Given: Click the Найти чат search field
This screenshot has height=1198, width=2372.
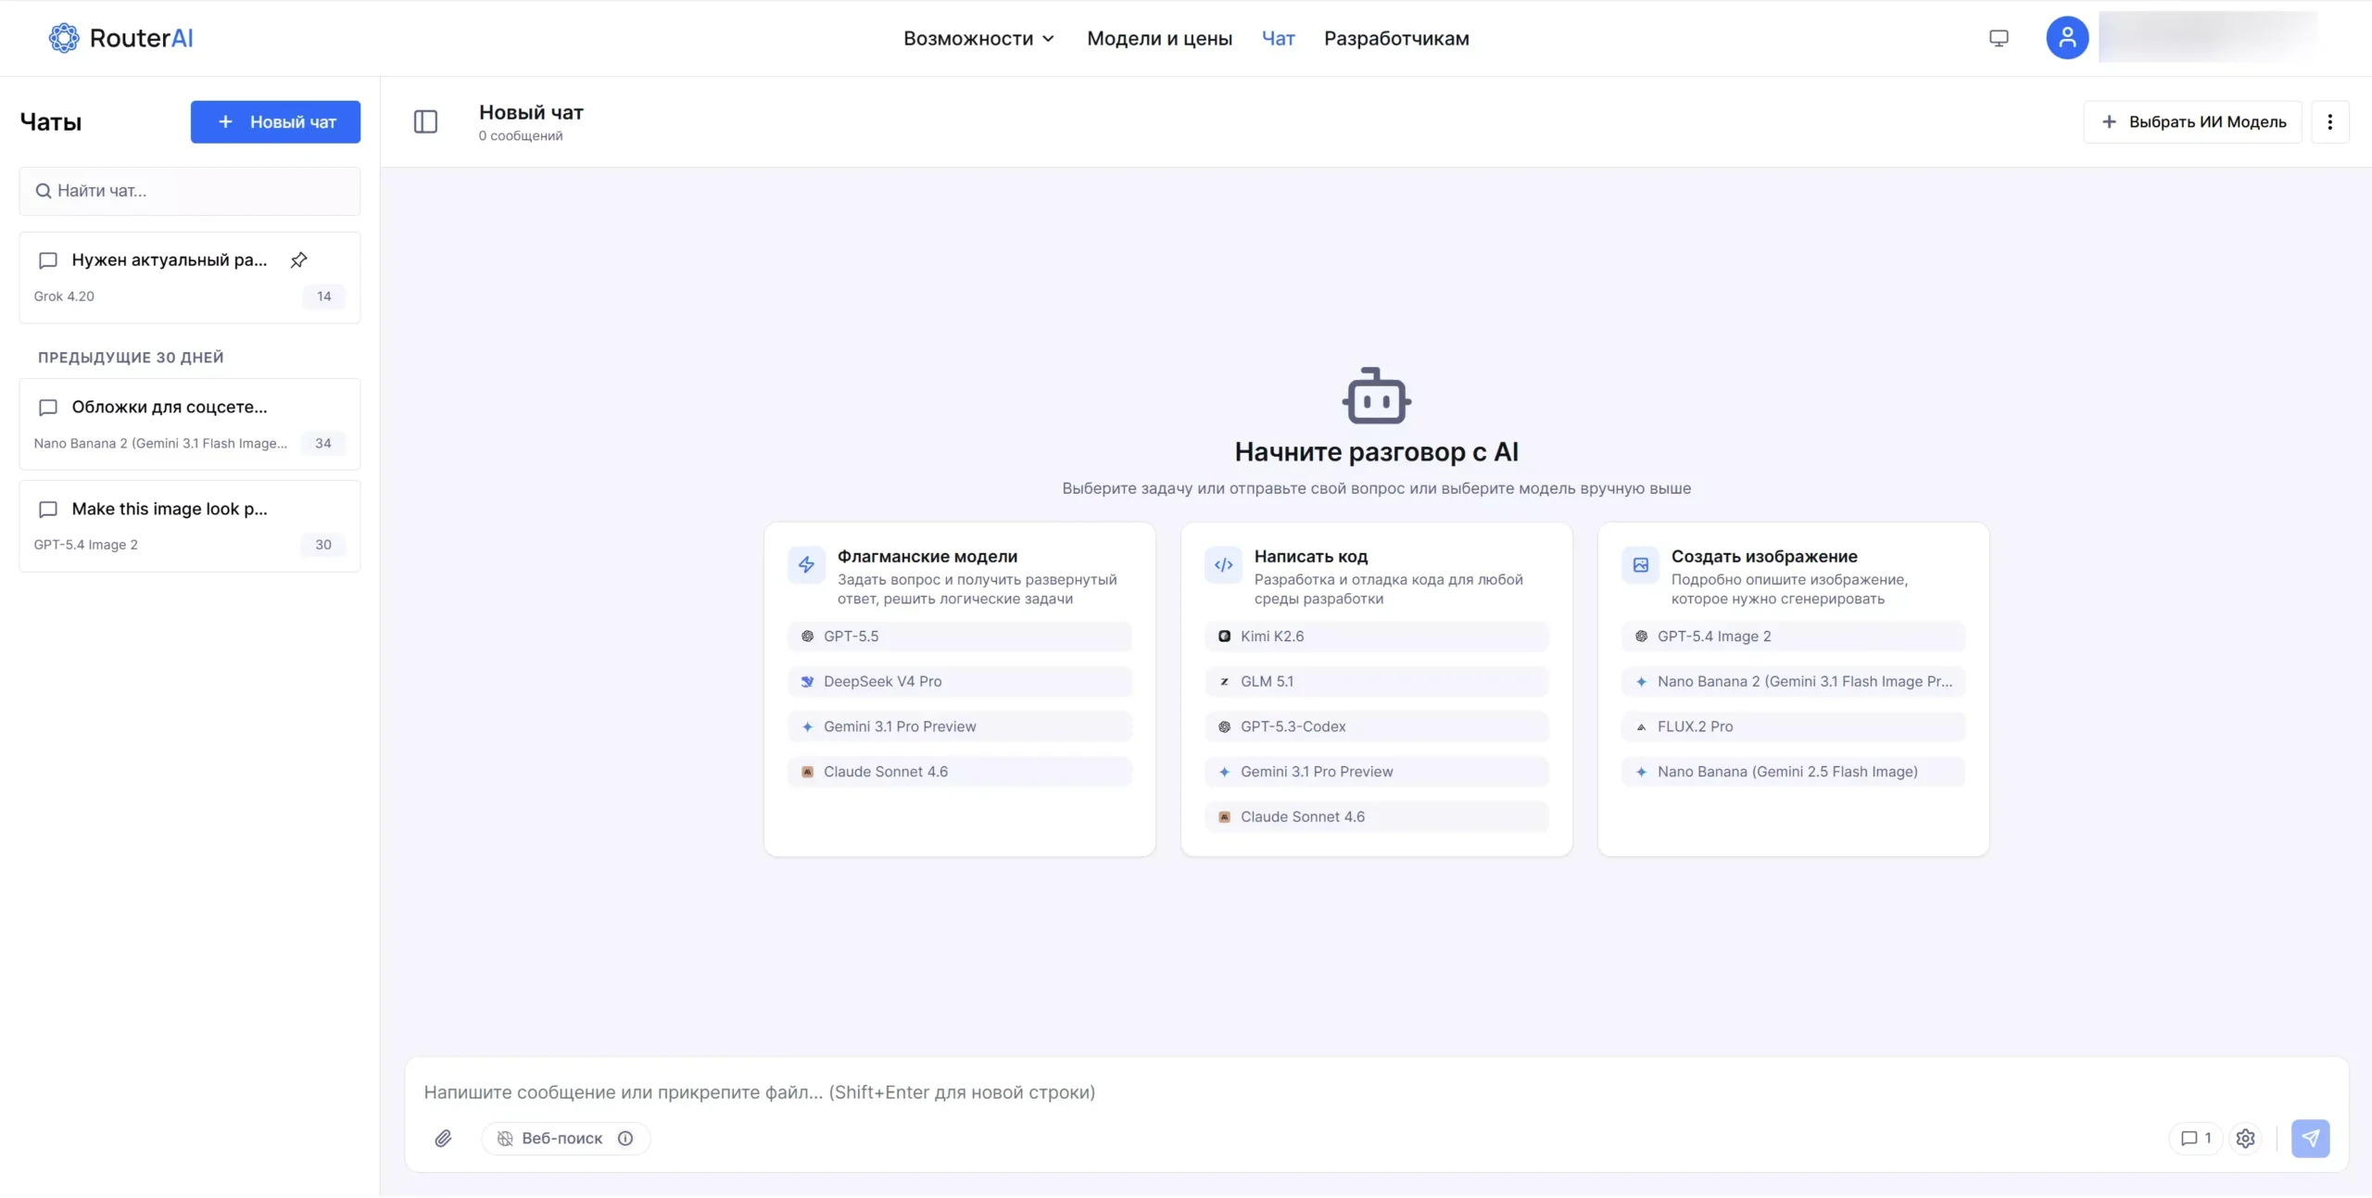Looking at the screenshot, I should [x=190, y=191].
